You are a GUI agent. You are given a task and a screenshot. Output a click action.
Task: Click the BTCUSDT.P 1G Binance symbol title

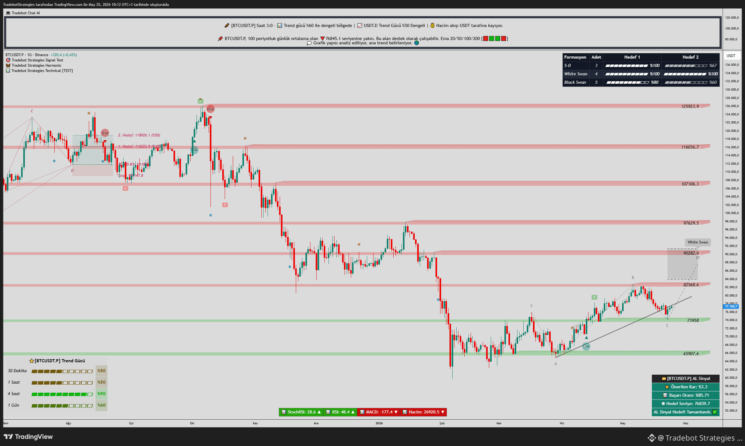pyautogui.click(x=27, y=55)
